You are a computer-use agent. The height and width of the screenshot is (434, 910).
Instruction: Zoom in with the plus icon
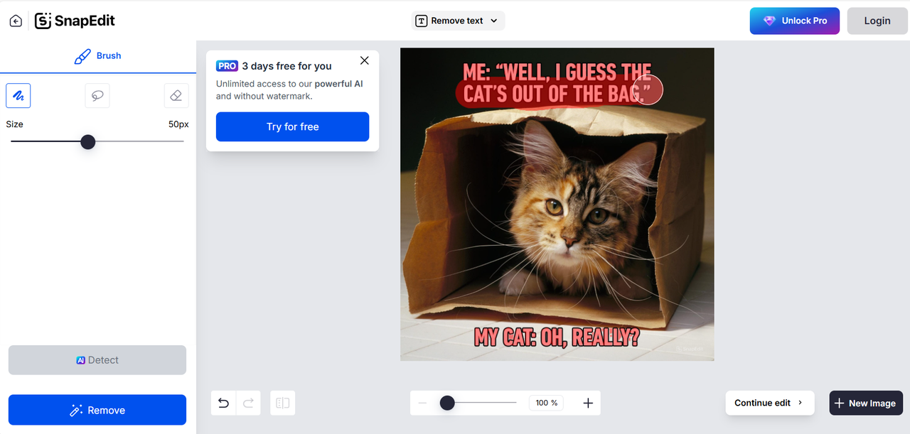pos(588,403)
